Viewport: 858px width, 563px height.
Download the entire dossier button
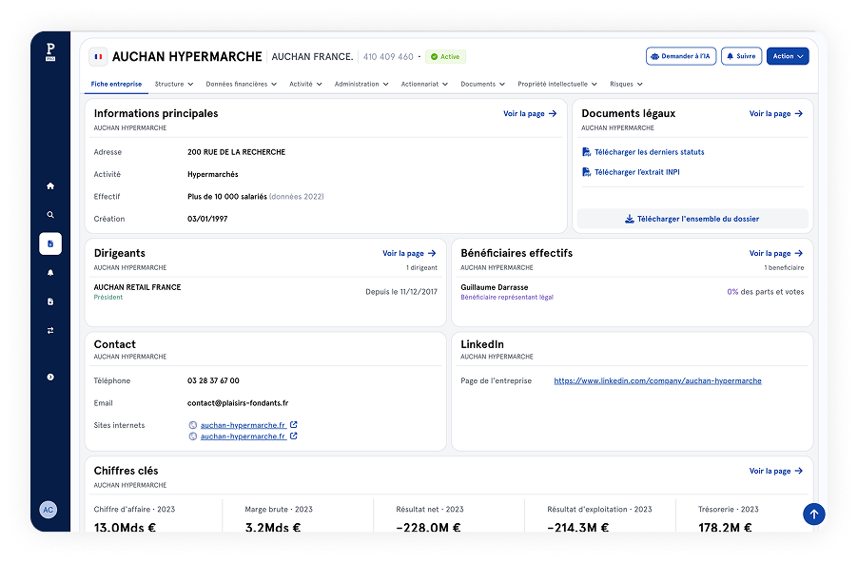coord(692,219)
